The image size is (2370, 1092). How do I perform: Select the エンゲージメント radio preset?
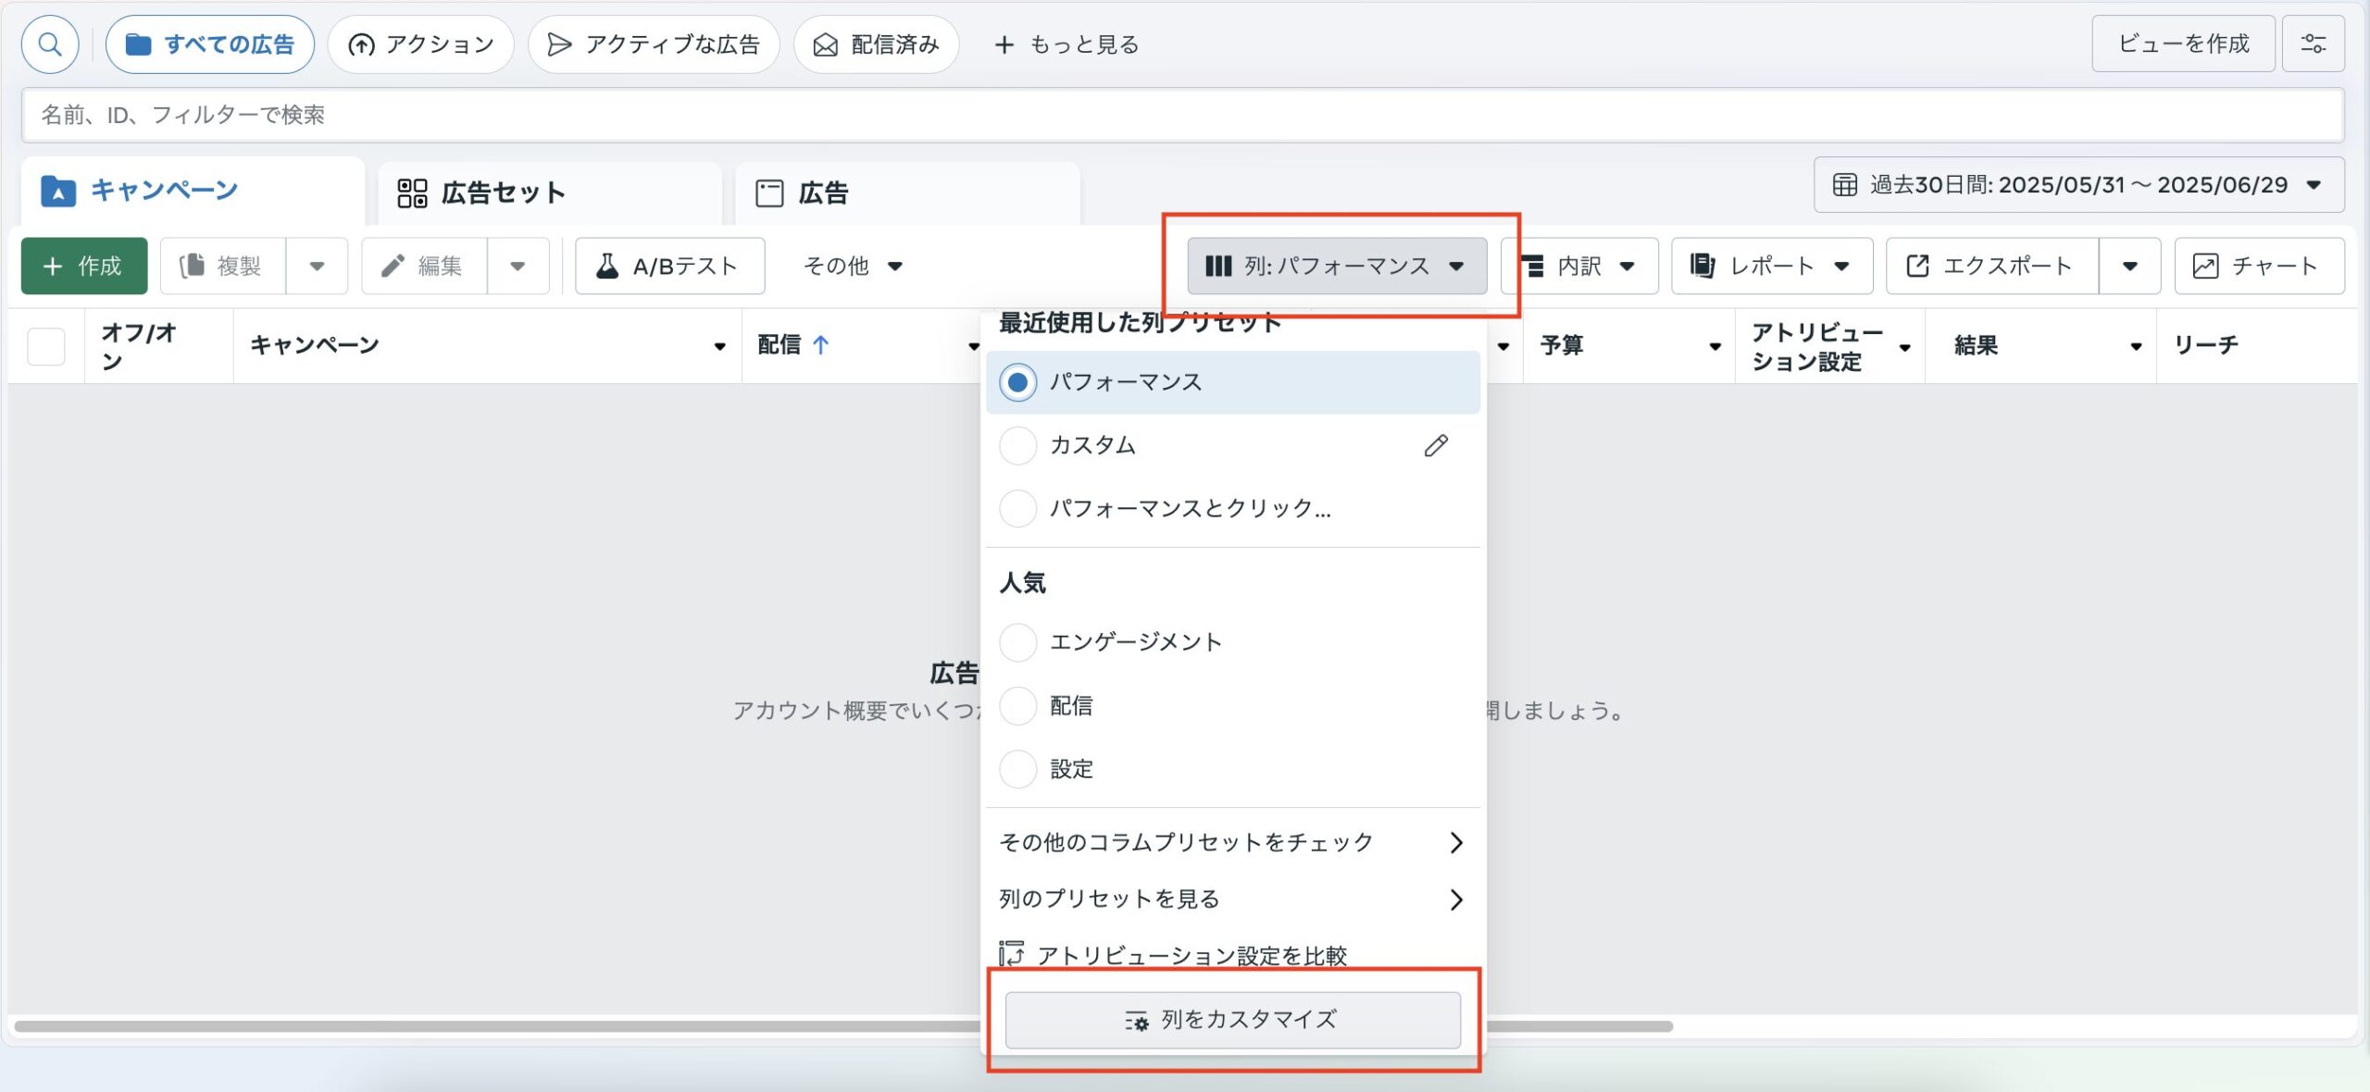[1018, 642]
